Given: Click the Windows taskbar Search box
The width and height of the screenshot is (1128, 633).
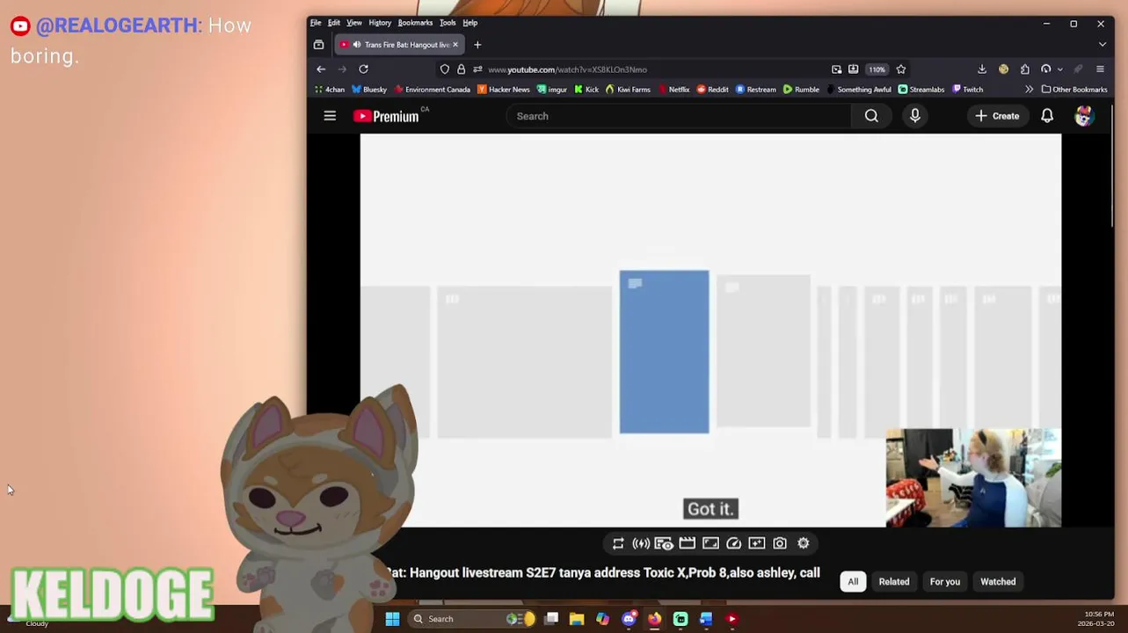Looking at the screenshot, I should click(x=471, y=619).
